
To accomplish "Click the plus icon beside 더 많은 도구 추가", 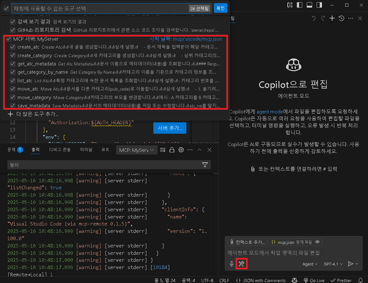I will (x=10, y=114).
